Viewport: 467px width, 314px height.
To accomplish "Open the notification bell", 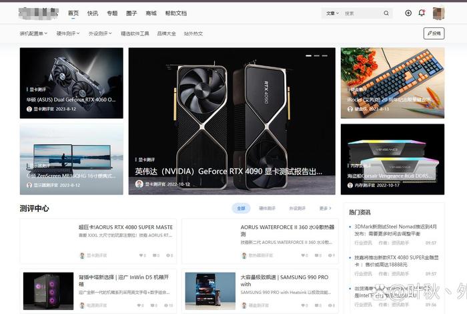I will coord(422,13).
